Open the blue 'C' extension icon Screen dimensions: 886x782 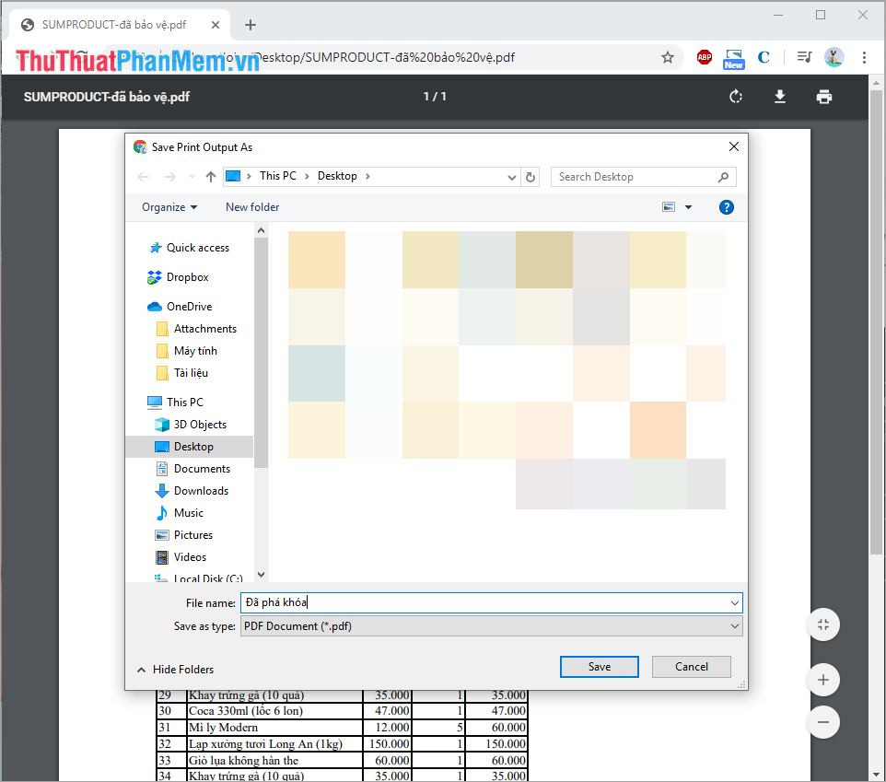(764, 57)
